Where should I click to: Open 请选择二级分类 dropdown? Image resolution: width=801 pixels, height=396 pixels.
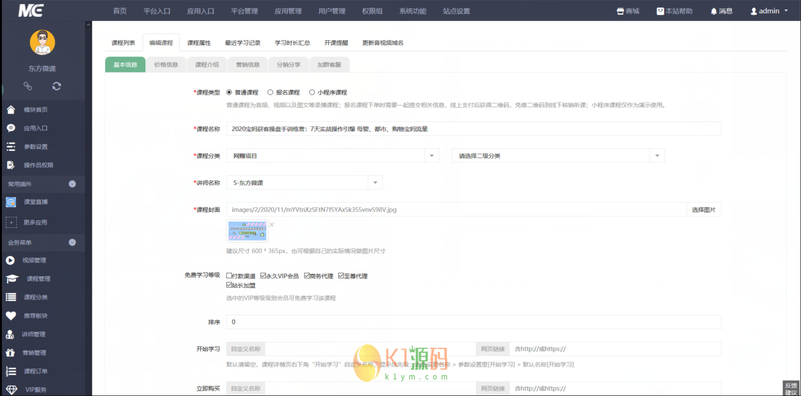point(558,156)
